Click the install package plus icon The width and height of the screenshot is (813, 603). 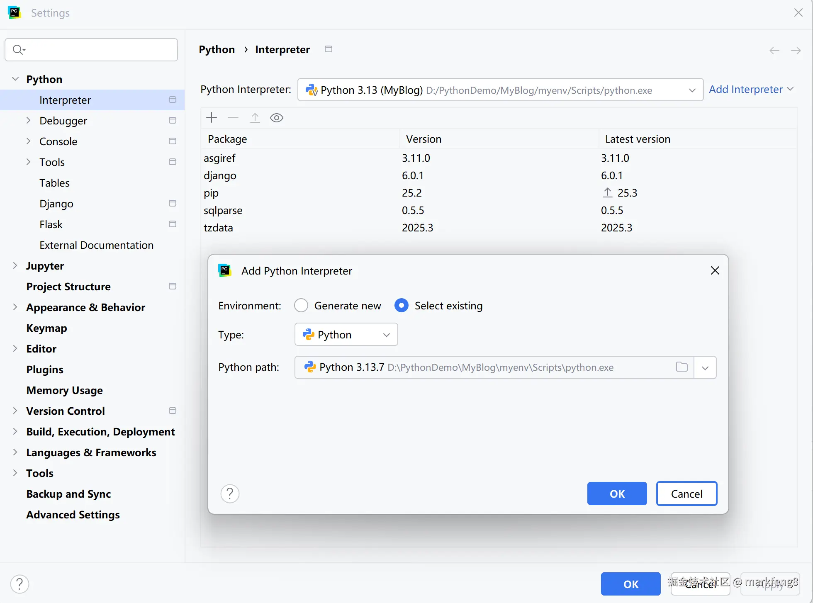click(212, 118)
